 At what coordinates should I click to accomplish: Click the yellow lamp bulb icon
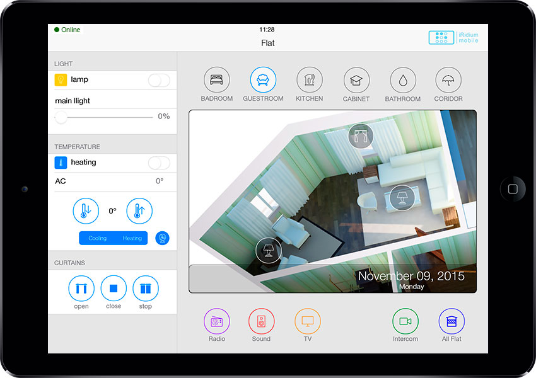click(61, 80)
